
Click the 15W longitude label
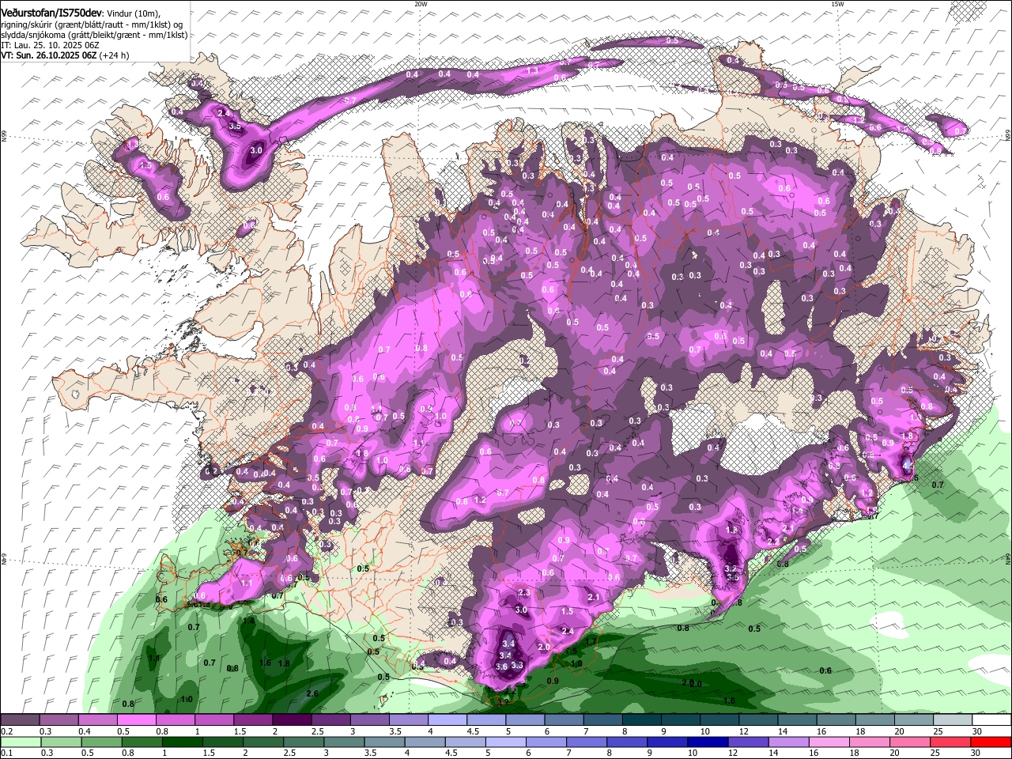point(837,3)
